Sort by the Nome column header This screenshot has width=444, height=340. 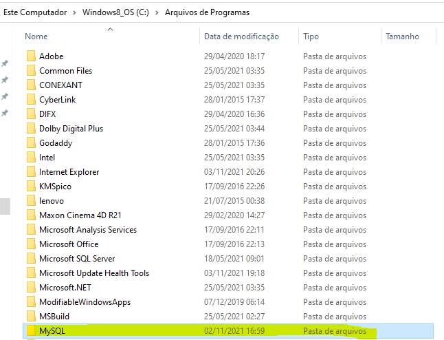click(x=36, y=36)
